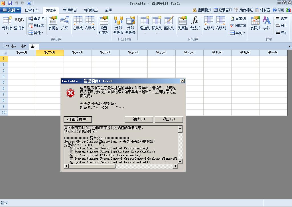Open 后台筛选 background filter
The height and width of the screenshot is (207, 292).
pos(244,10)
